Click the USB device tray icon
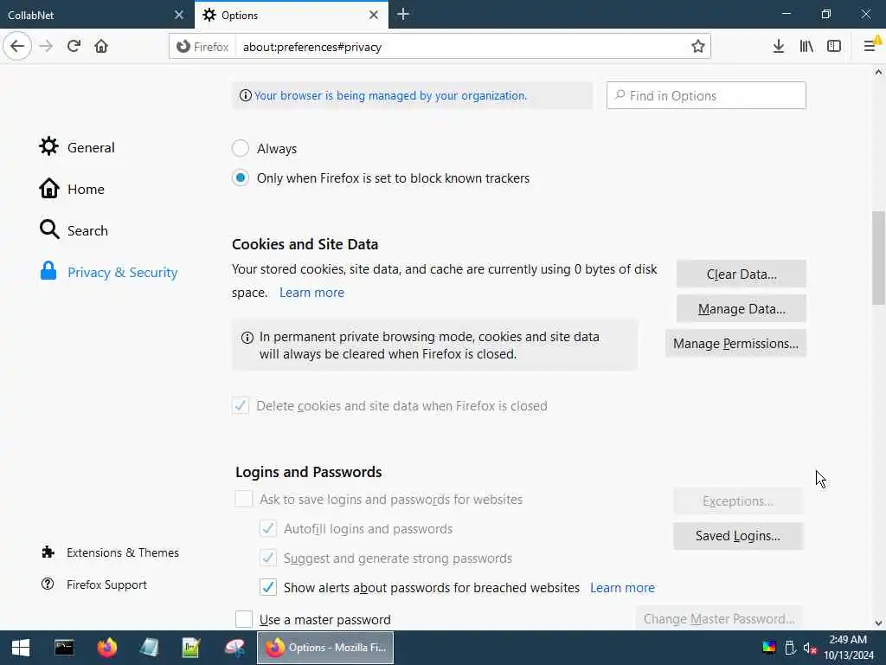 pos(790,648)
